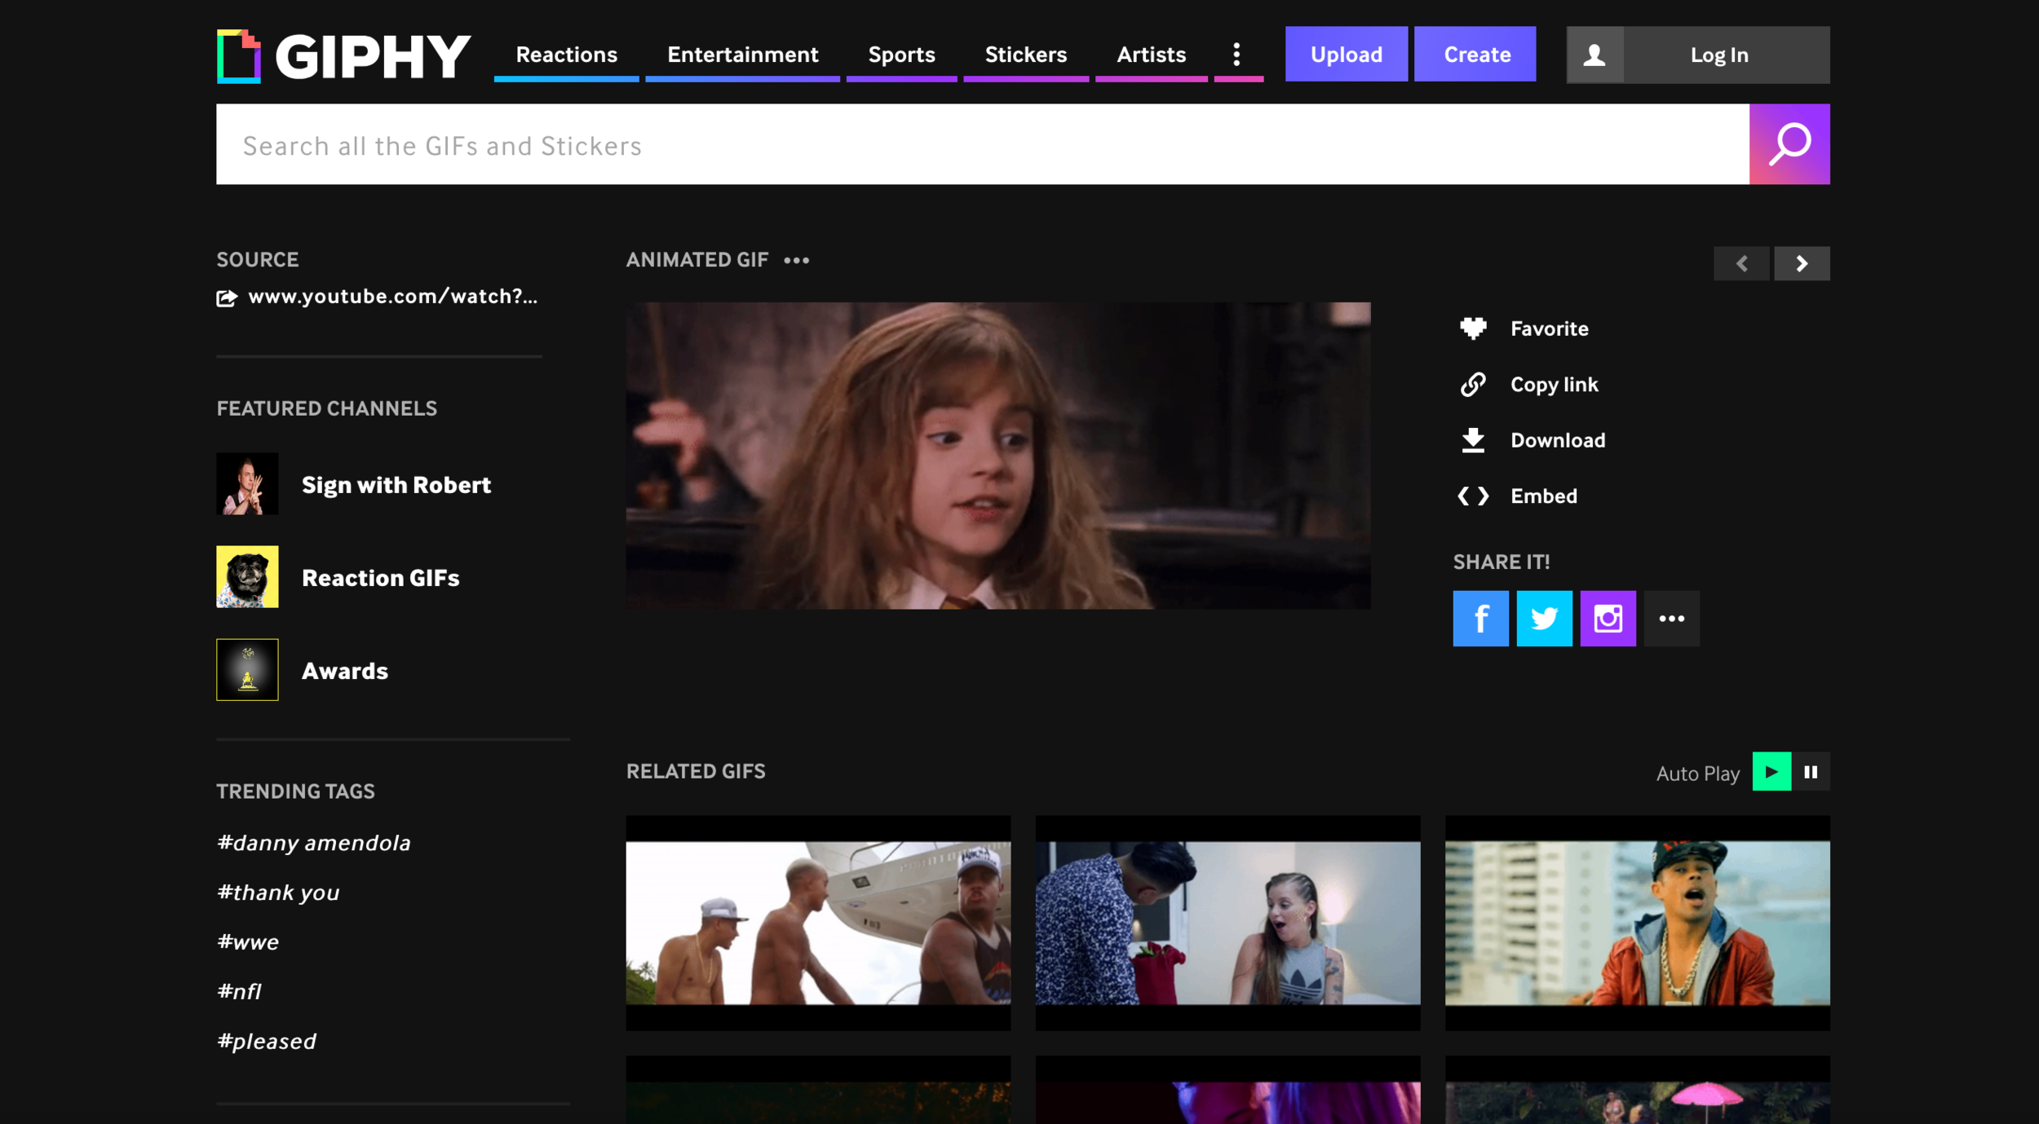Share the GIF on Twitter
The height and width of the screenshot is (1124, 2039).
1543,619
